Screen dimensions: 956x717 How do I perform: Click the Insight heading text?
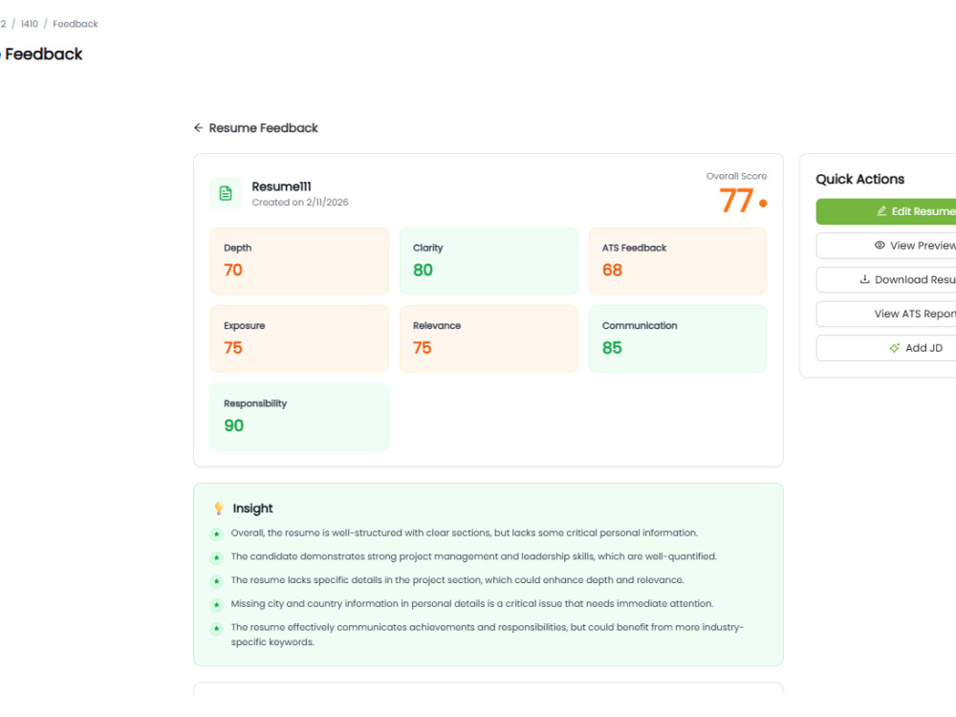[252, 509]
